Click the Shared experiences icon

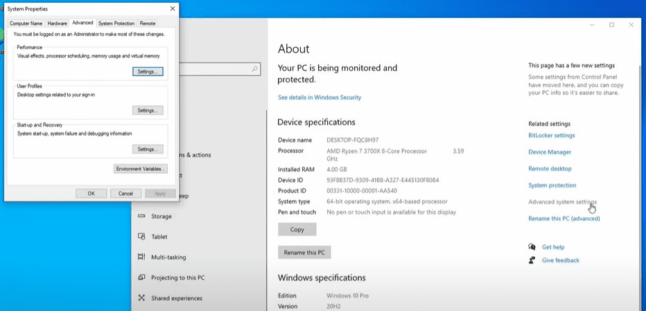[x=139, y=299]
